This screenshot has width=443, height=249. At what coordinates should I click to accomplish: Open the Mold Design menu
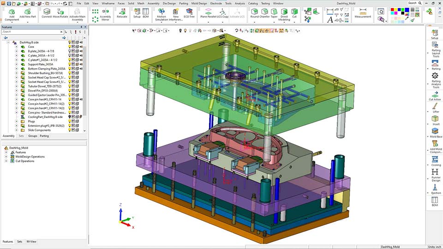click(x=199, y=3)
